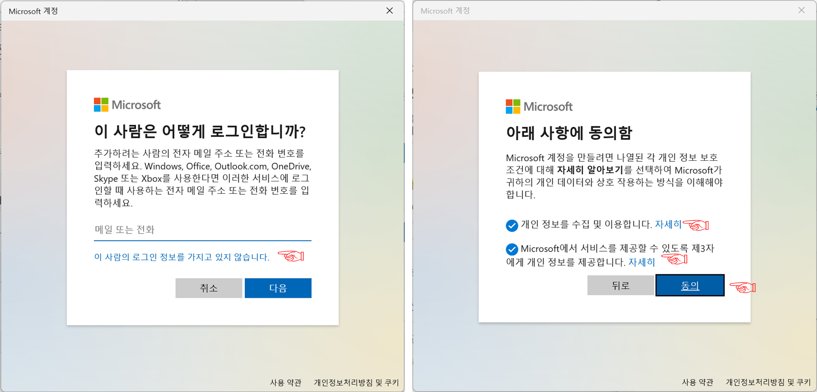Toggle the personal info collection checkbox
This screenshot has height=392, width=817.
pos(512,225)
